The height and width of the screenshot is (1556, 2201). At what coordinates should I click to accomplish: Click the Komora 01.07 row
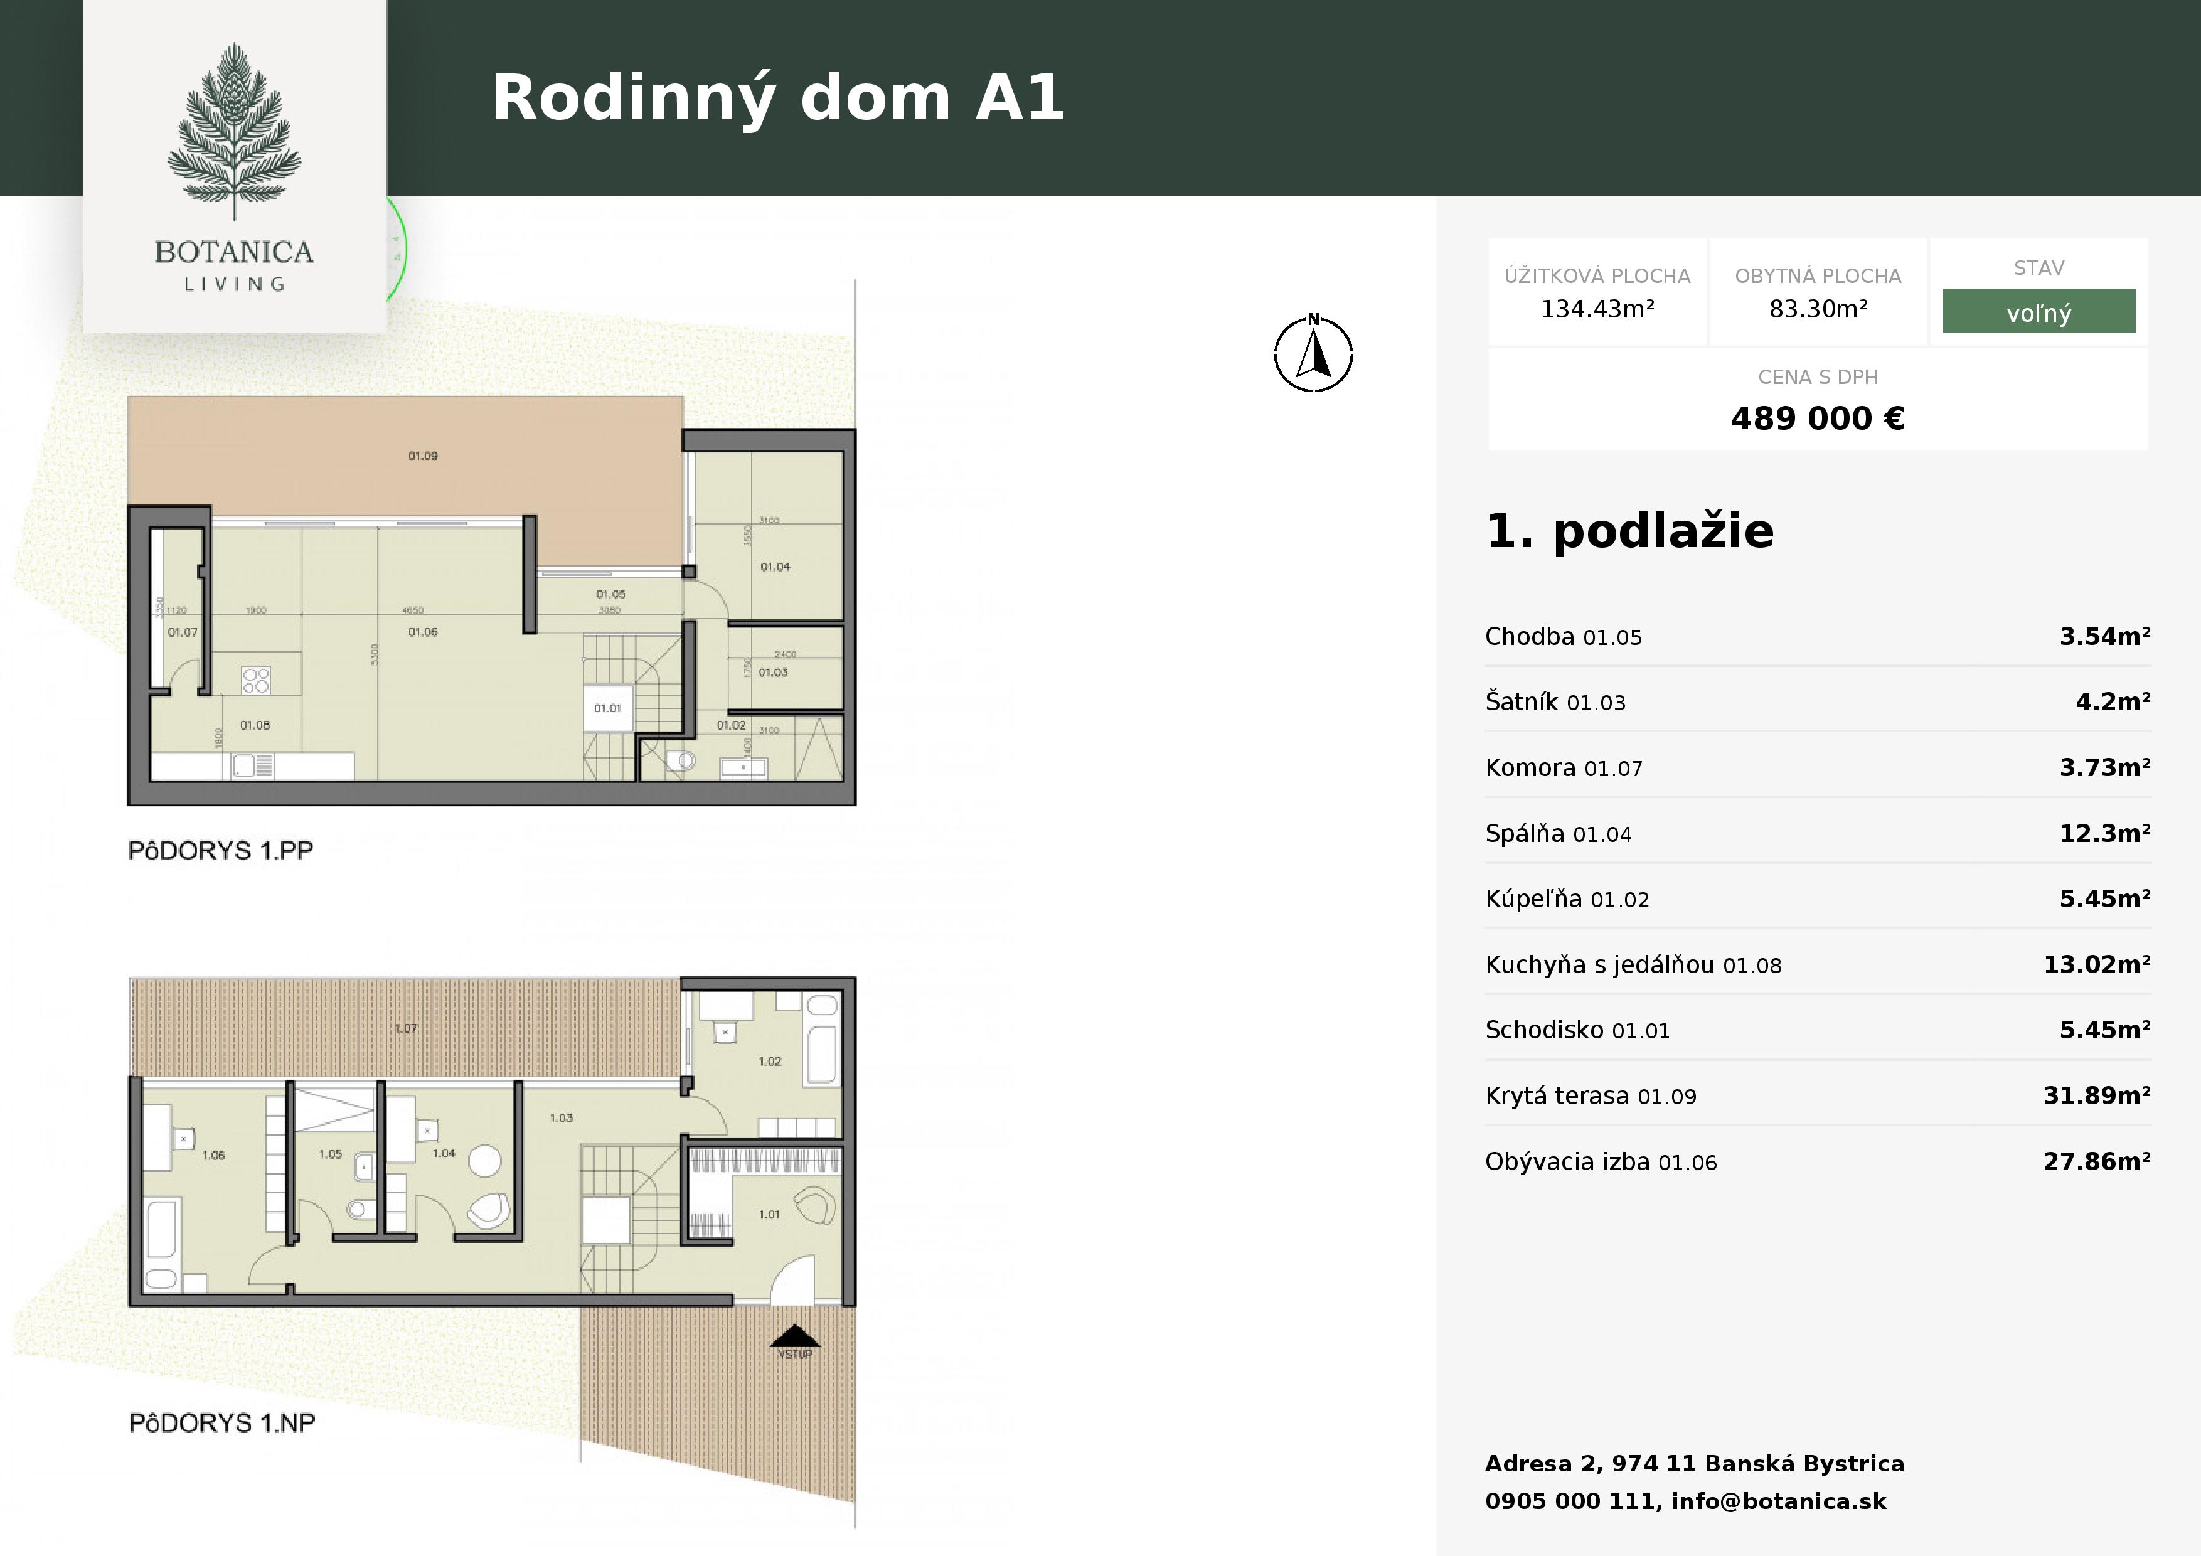click(1818, 768)
